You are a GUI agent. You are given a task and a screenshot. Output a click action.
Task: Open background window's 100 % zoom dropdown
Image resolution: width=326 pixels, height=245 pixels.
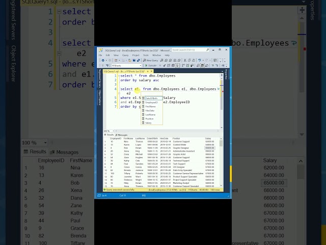(x=45, y=143)
